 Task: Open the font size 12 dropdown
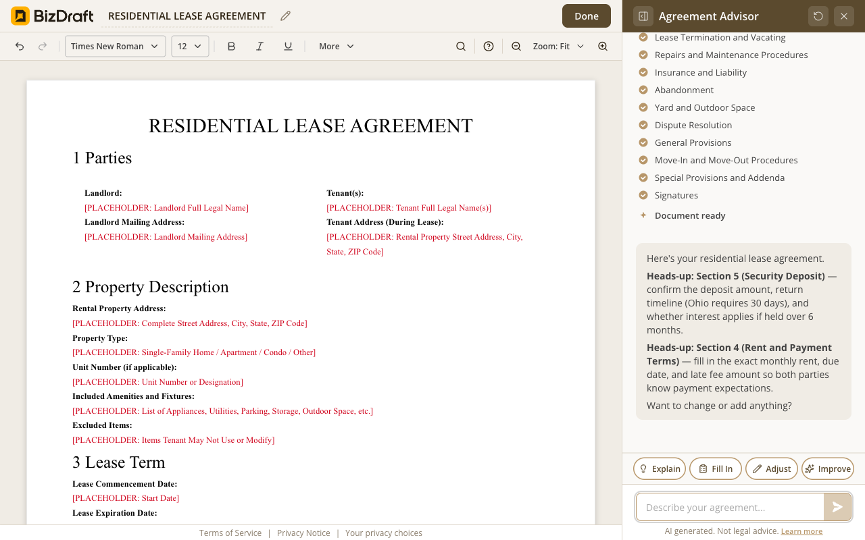190,46
